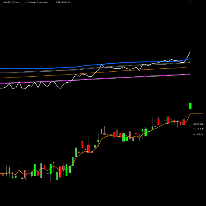Click the peak end of the white line
Image resolution: width=206 pixels, height=206 pixels.
tap(190, 51)
